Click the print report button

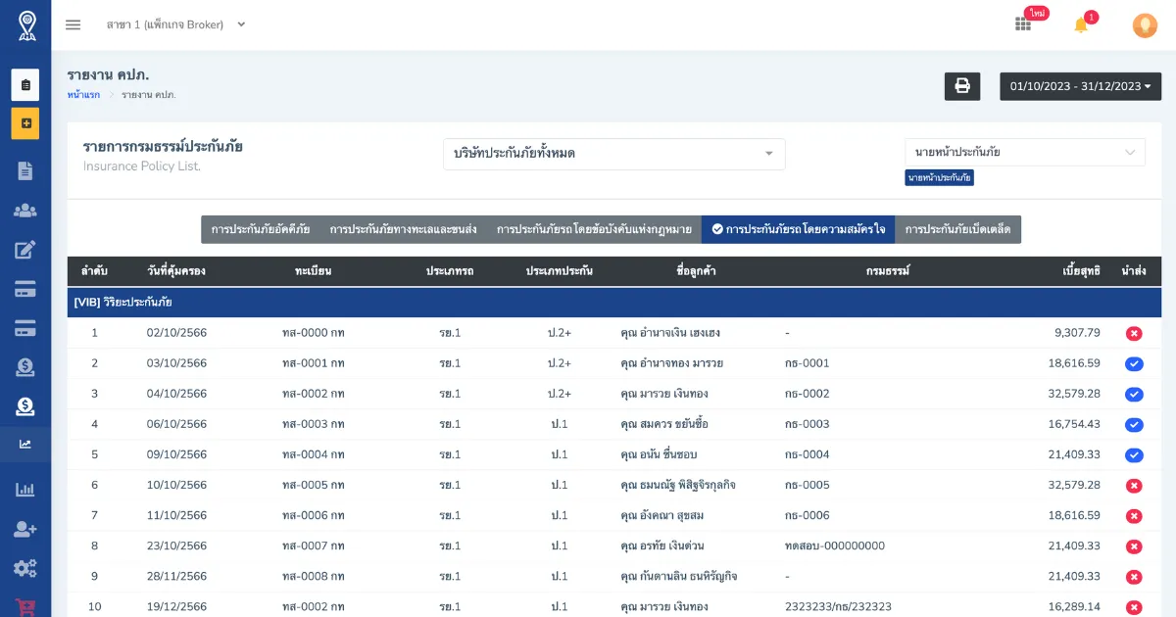[961, 86]
